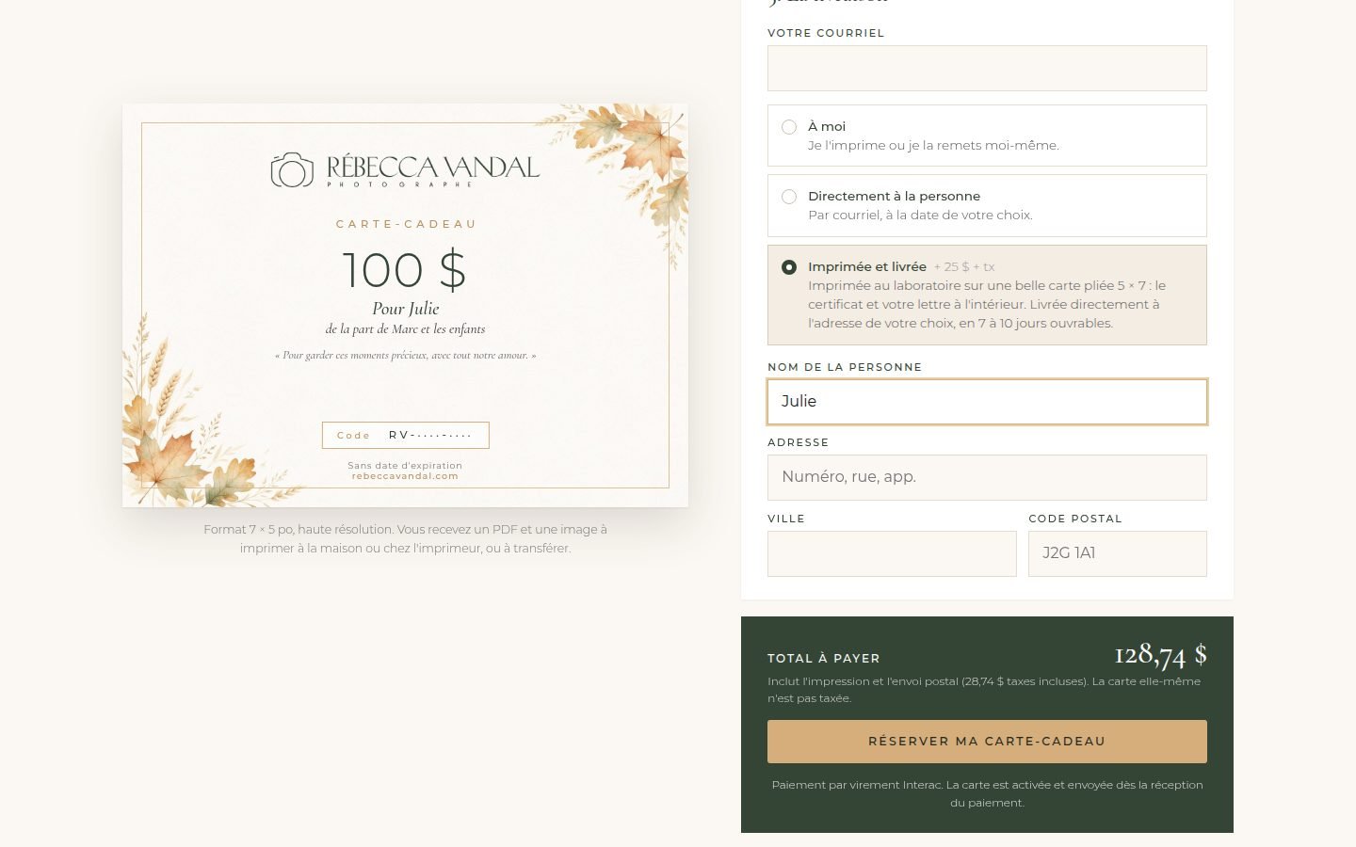Screen dimensions: 1356x847
Task: Click the "100 $" amount on card
Action: (x=404, y=270)
